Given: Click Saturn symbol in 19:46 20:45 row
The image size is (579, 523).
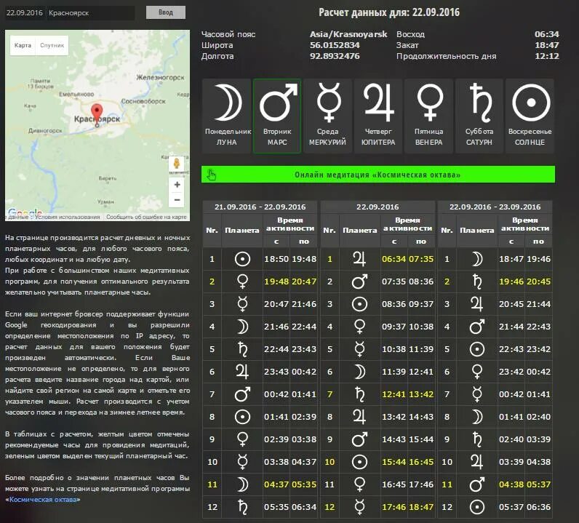Looking at the screenshot, I should click(476, 282).
